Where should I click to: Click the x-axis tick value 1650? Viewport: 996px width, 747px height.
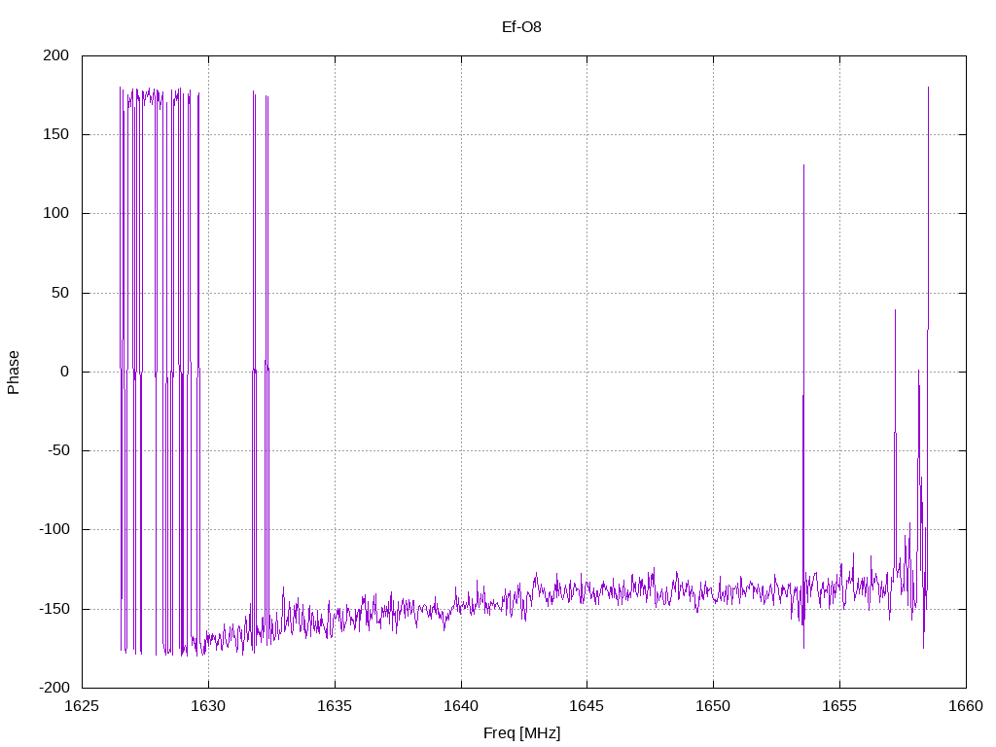pyautogui.click(x=713, y=706)
